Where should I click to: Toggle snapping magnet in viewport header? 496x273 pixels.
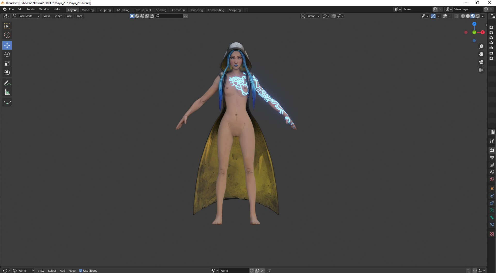(334, 16)
